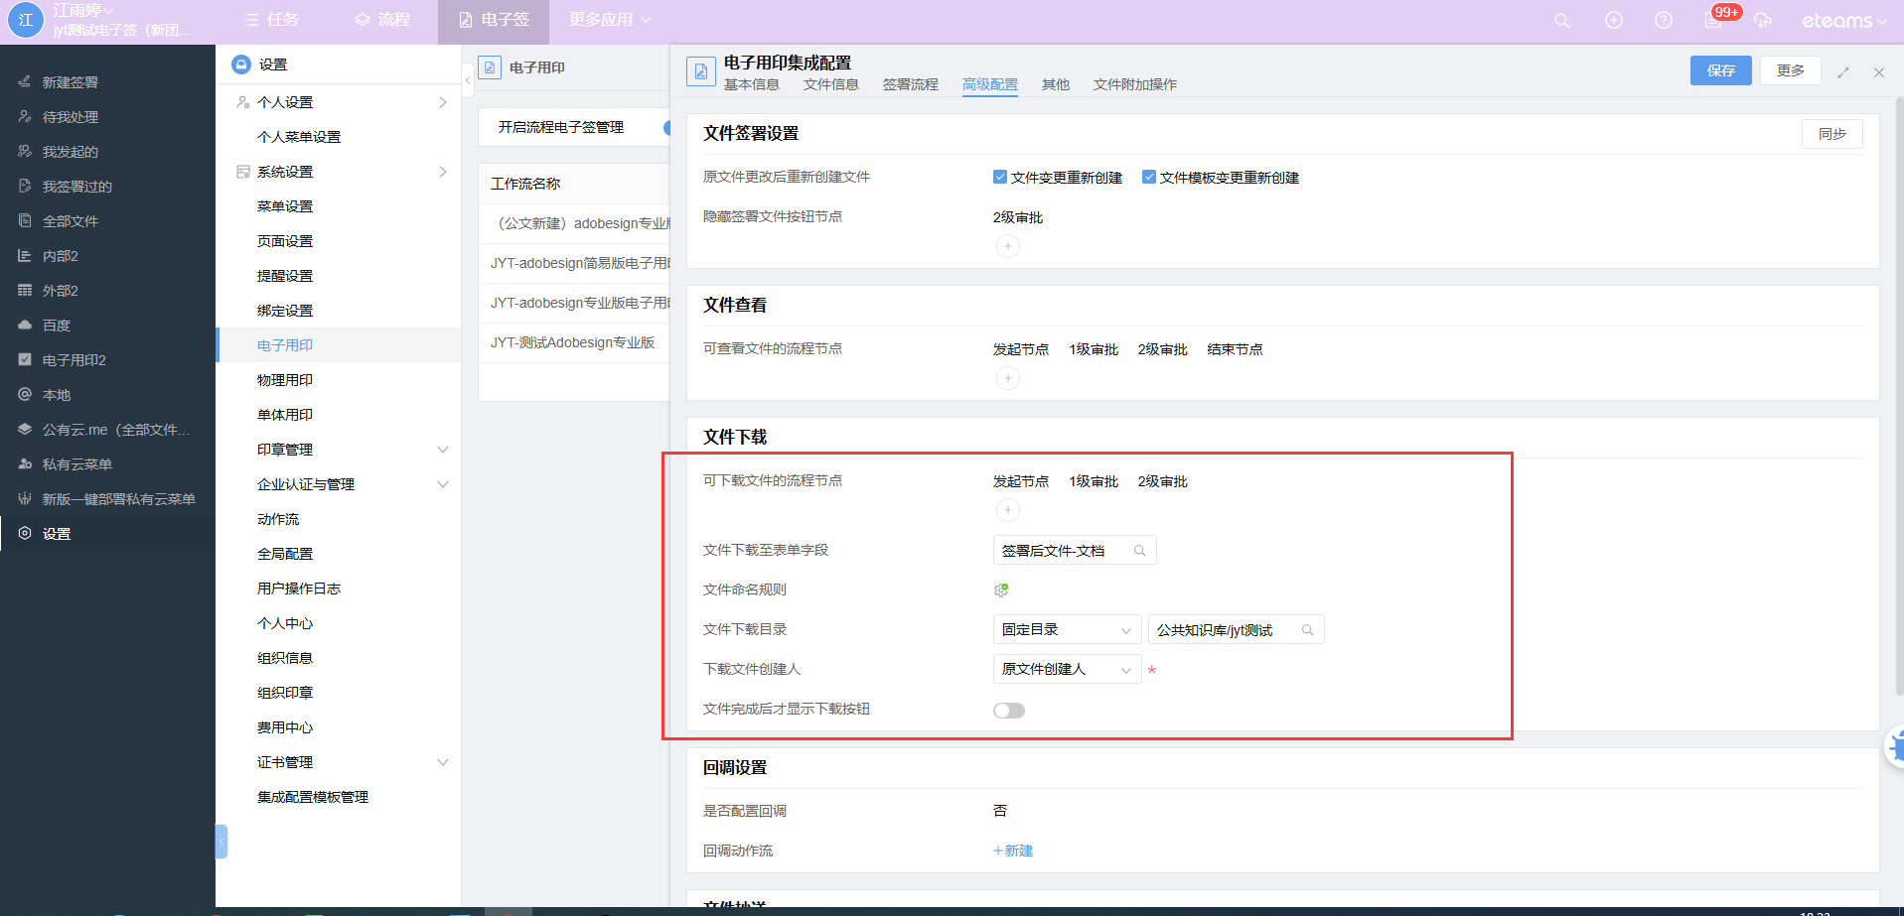Click the plus add icon in top bar
1904x916 pixels.
click(x=1614, y=21)
